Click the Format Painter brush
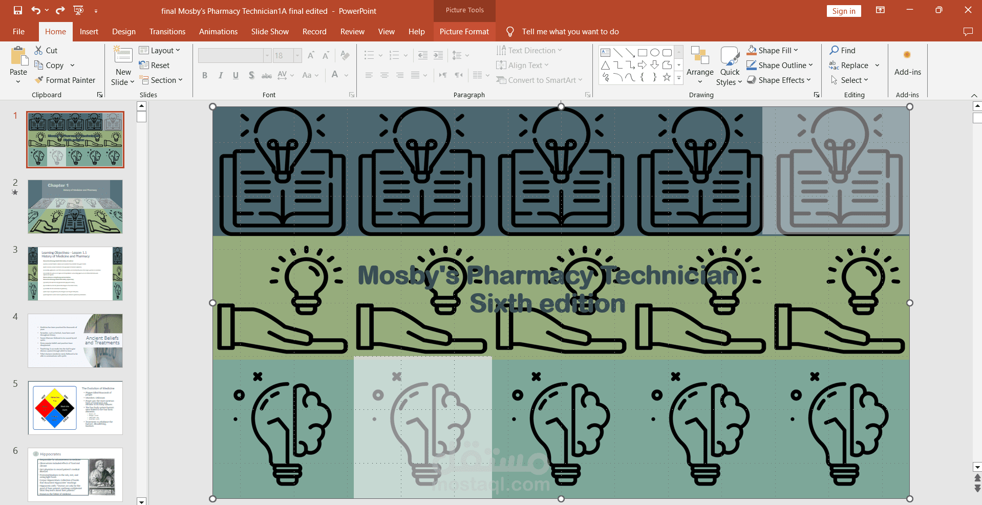The image size is (982, 505). pyautogui.click(x=39, y=80)
